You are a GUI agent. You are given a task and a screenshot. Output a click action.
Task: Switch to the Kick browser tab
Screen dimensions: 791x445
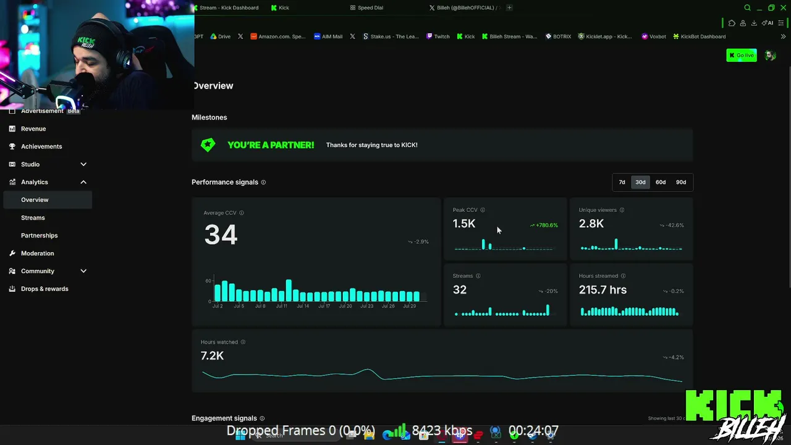click(280, 8)
